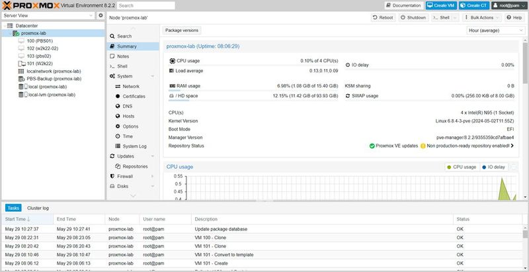Open localnetwork (proxmox-lab) entry

point(54,71)
